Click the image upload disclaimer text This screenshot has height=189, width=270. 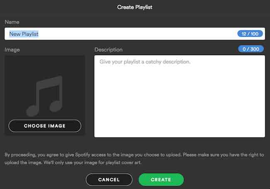[x=134, y=159]
